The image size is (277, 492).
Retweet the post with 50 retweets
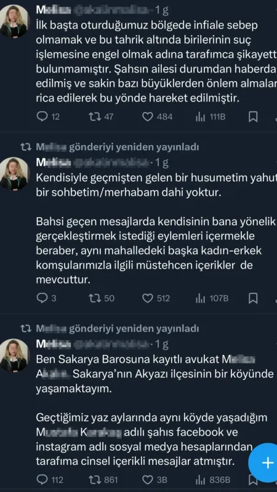coord(102,298)
